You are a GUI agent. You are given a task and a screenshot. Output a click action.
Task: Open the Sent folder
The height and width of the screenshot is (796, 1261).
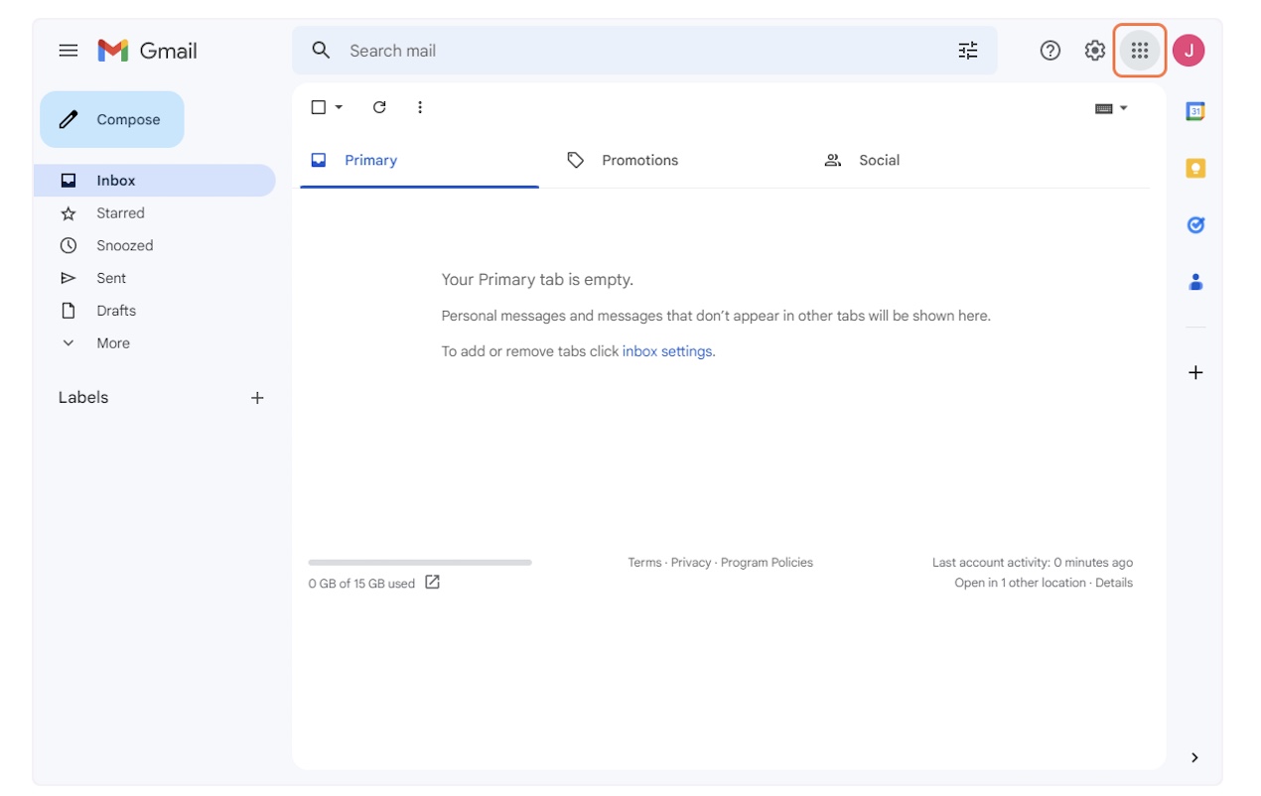click(x=154, y=279)
